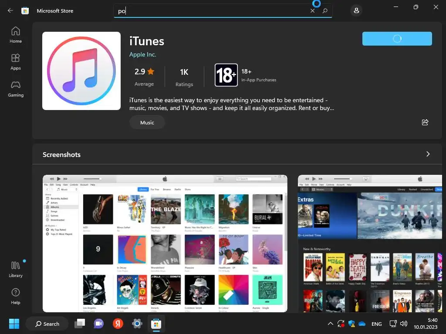446x334 pixels.
Task: Click the iTunes description text
Action: coord(232,104)
